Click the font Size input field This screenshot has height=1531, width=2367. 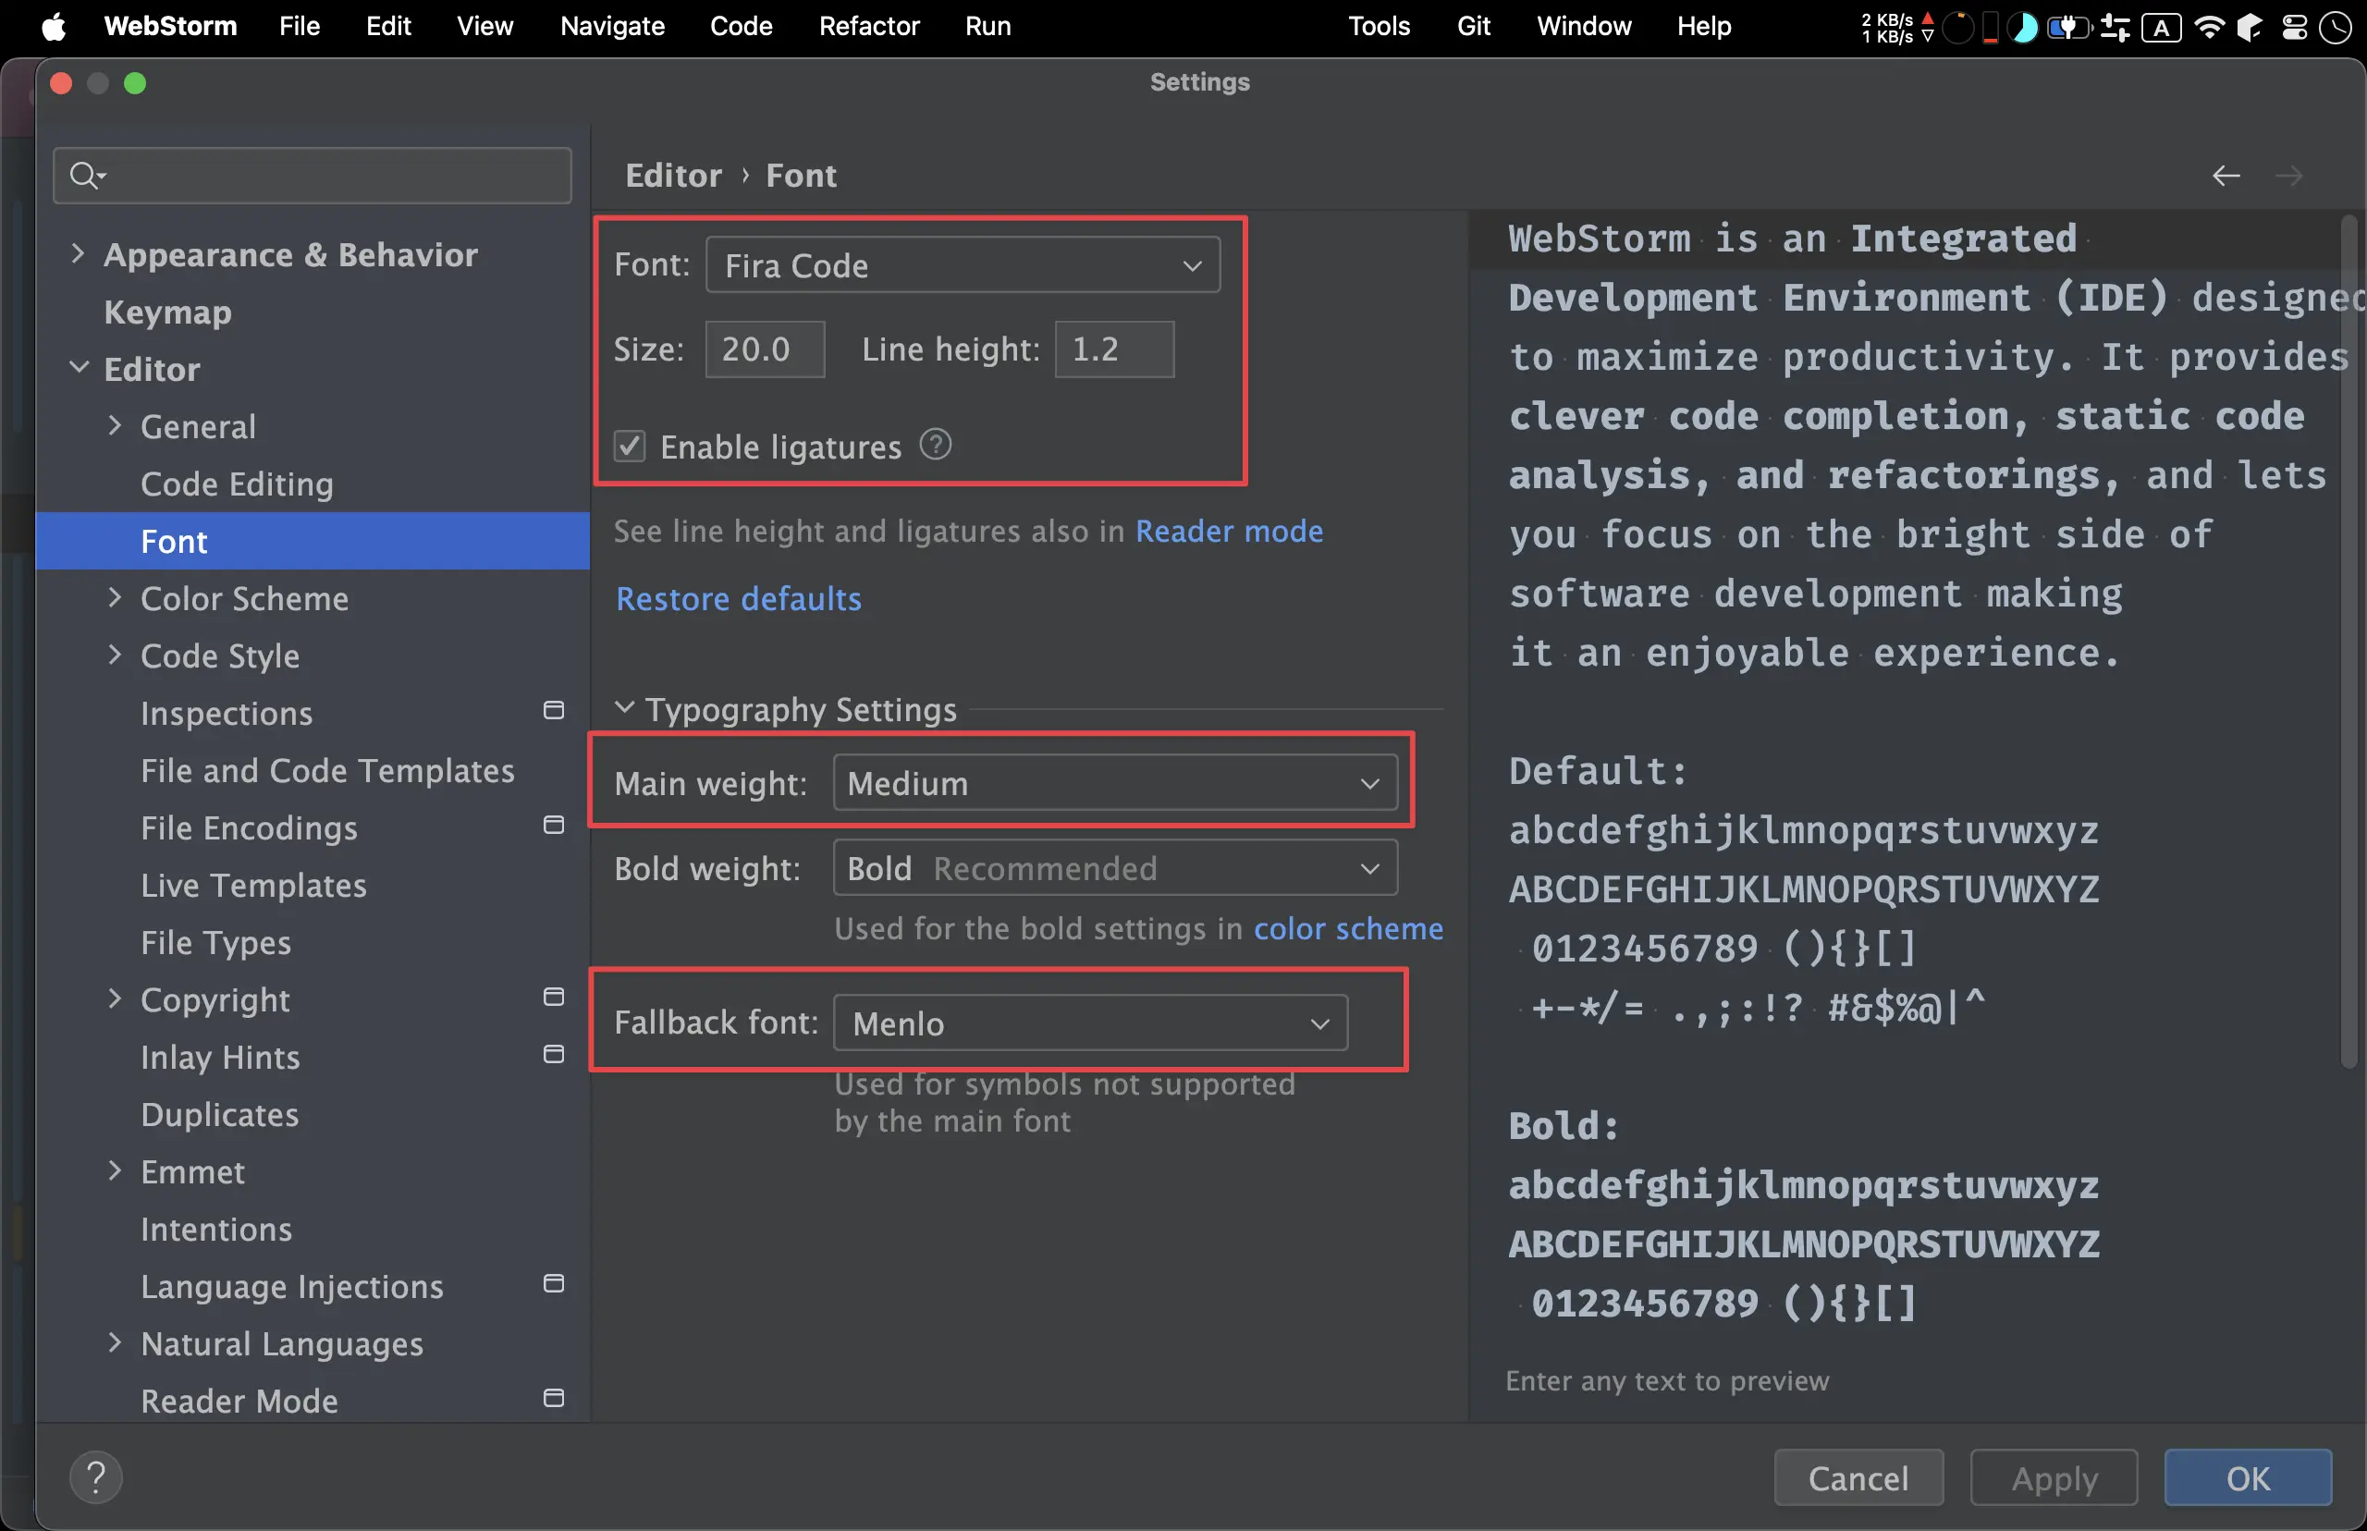coord(764,349)
